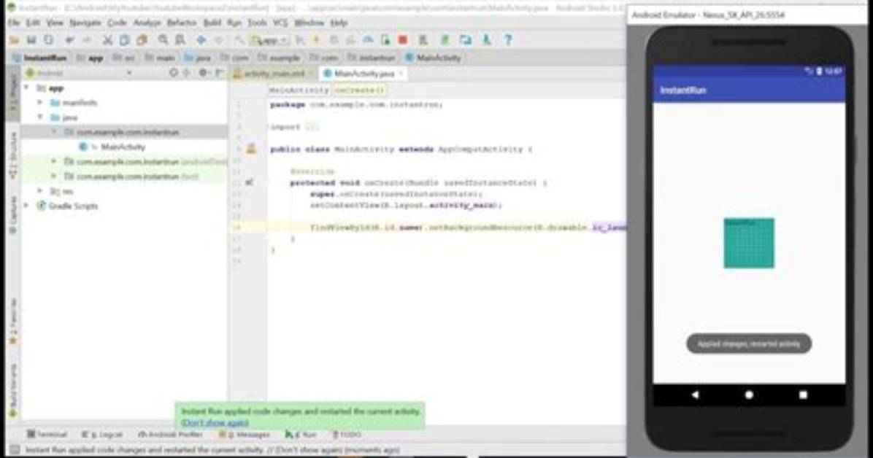
Task: Click the Copy toolbar icon
Action: [125, 40]
